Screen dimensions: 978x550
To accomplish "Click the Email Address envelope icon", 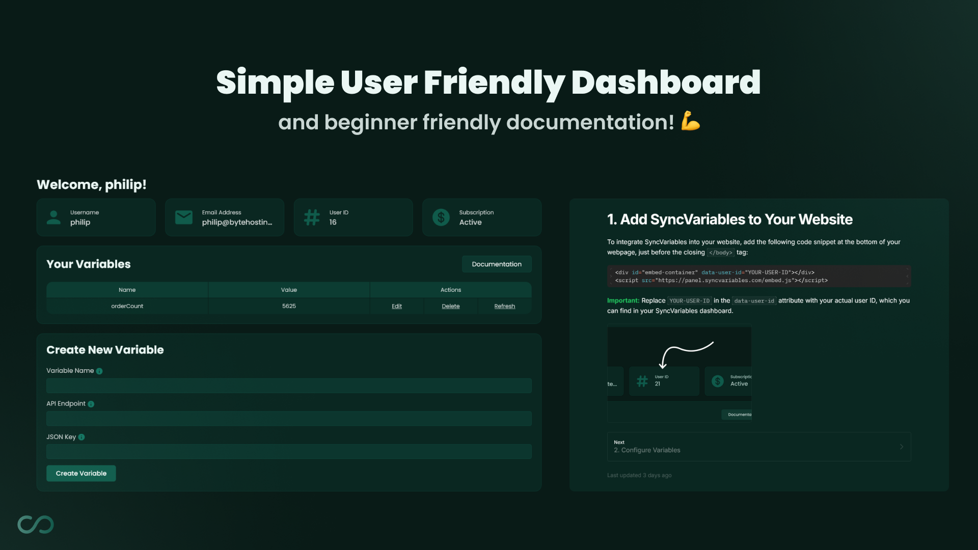I will point(183,217).
